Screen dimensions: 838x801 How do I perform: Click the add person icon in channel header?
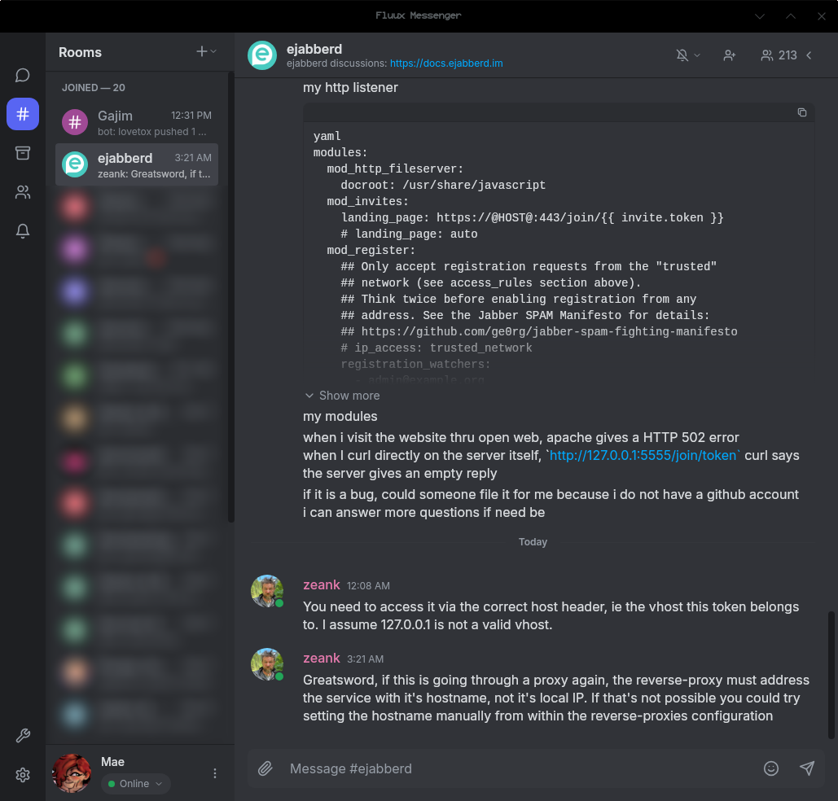click(729, 55)
